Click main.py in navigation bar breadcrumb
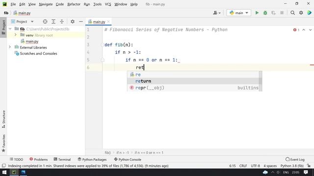Viewport: 314px width, 176px height. pyautogui.click(x=22, y=13)
